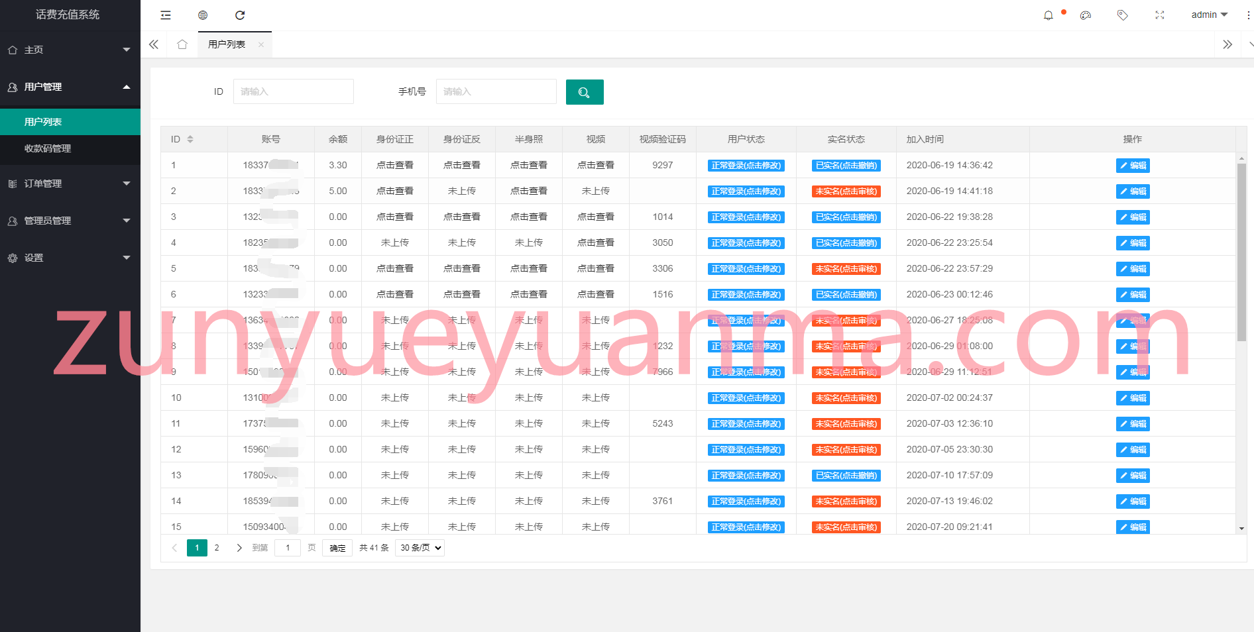Click 编辑 button for row ID 5

(x=1133, y=269)
